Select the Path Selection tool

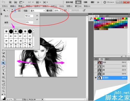point(3,74)
